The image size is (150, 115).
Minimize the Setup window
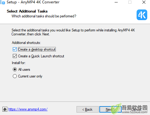(x=116, y=2)
